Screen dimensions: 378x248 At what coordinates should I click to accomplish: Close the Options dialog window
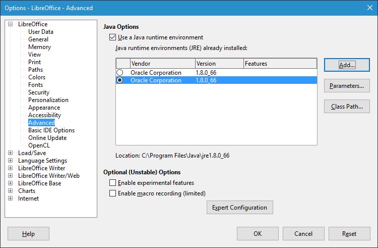368,8
